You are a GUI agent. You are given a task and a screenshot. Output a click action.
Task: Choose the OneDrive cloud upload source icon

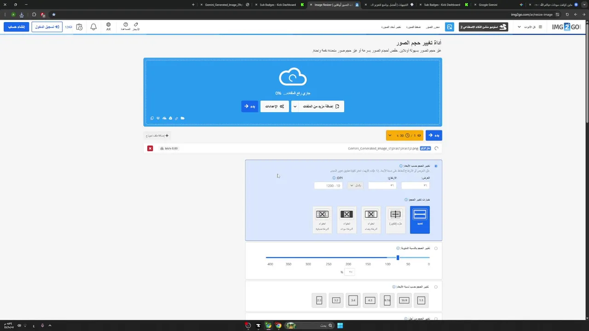164,118
